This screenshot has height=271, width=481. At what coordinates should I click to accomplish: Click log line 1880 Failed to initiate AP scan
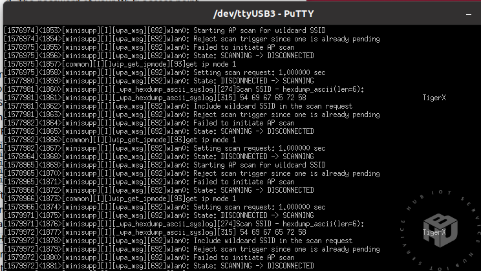[x=149, y=257]
